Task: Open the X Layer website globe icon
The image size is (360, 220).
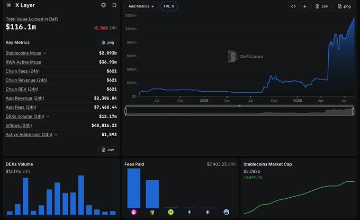Action: tap(104, 5)
